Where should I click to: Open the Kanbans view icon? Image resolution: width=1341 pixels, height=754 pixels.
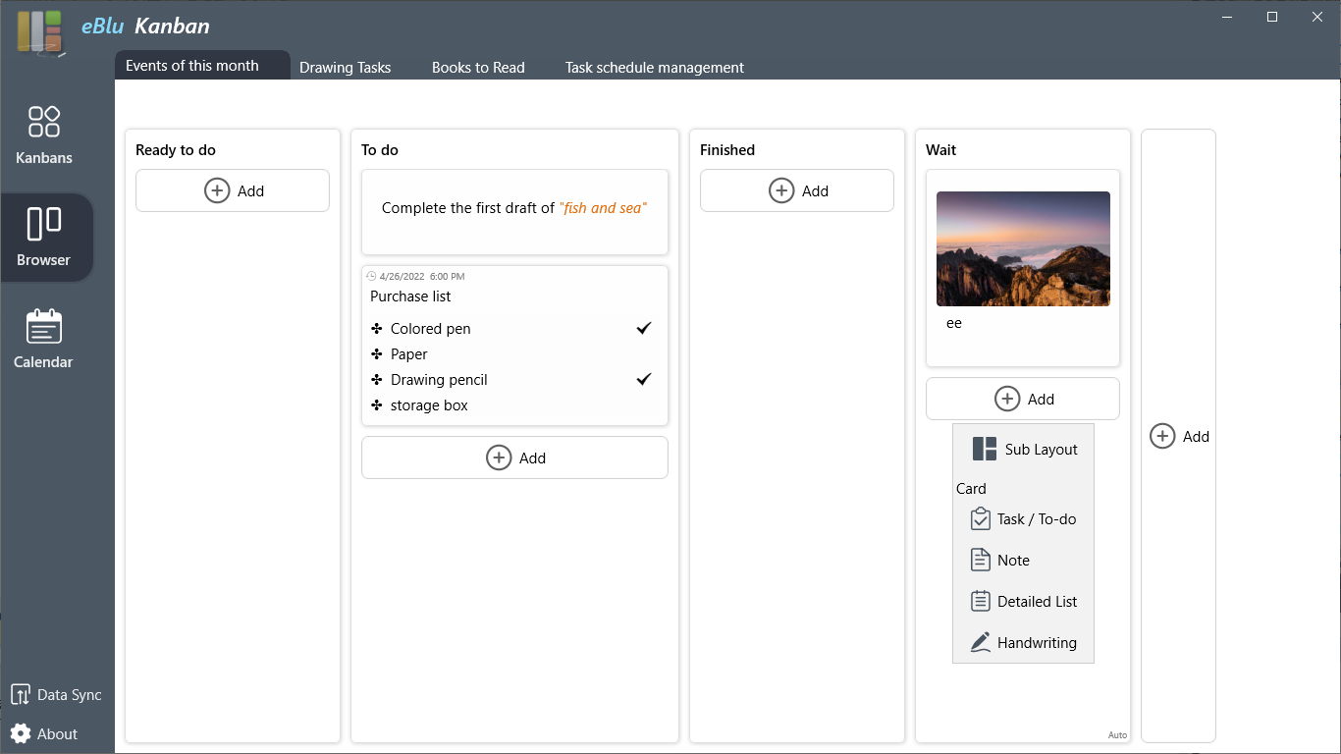pos(44,122)
